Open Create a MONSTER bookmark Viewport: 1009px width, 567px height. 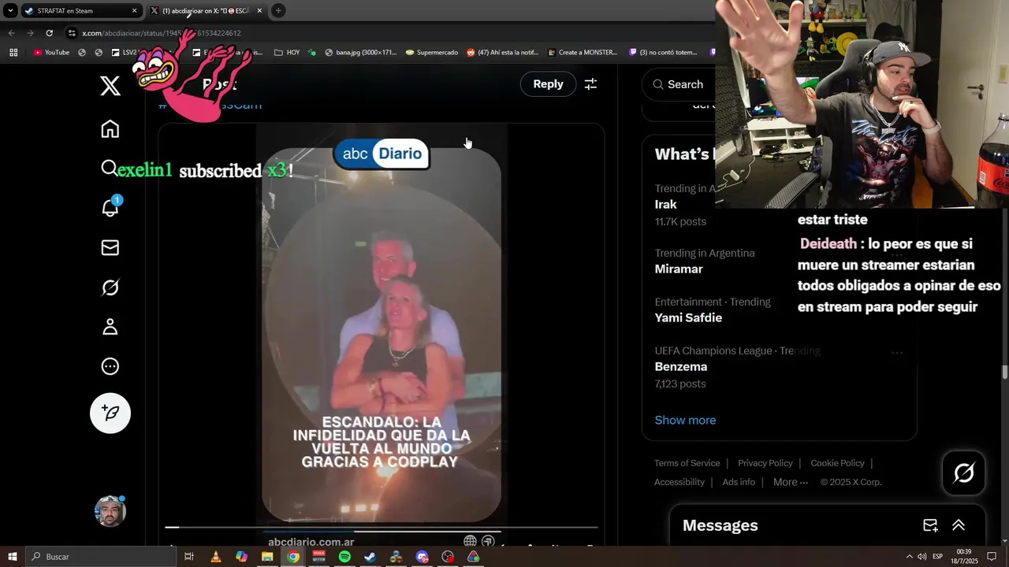[x=582, y=53]
